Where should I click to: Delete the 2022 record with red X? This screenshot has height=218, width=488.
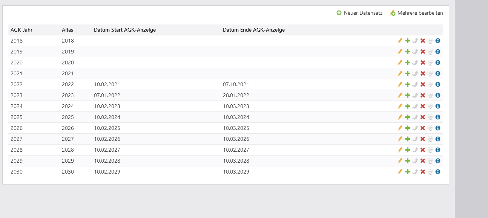423,84
